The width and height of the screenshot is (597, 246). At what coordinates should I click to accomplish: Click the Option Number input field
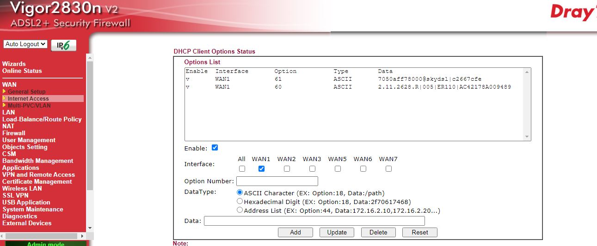[x=277, y=181]
